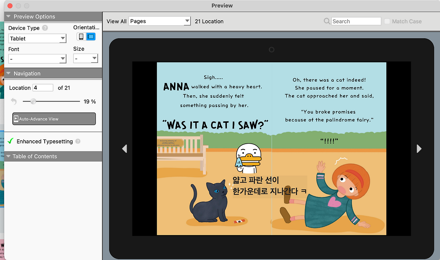Collapse the Preview Options section
The height and width of the screenshot is (260, 440).
(x=8, y=16)
